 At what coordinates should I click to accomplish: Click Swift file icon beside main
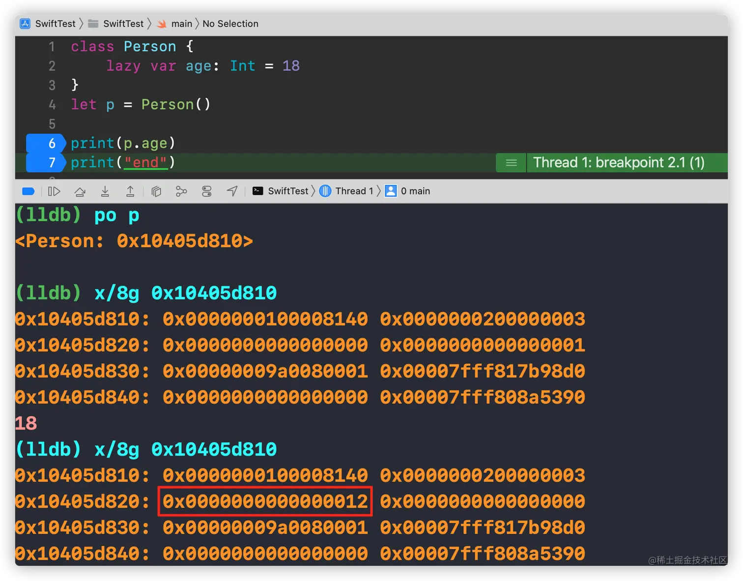(162, 24)
